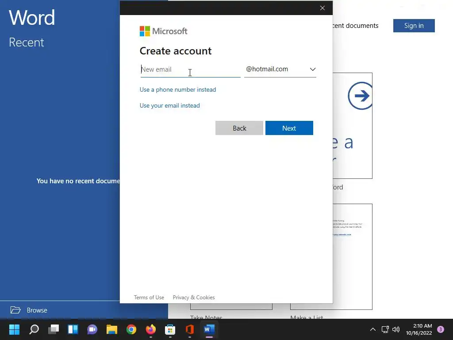The image size is (453, 340).
Task: Click the Microsoft logo in the dialog
Action: (164, 31)
